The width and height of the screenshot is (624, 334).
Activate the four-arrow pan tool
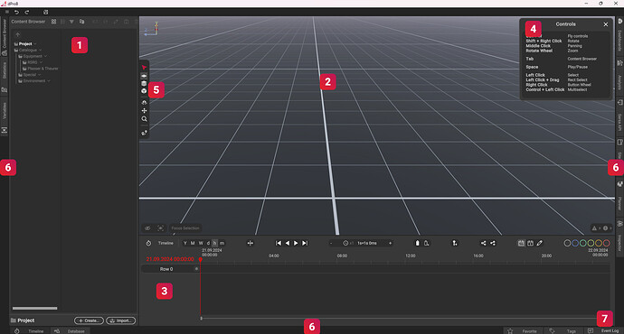(x=144, y=110)
